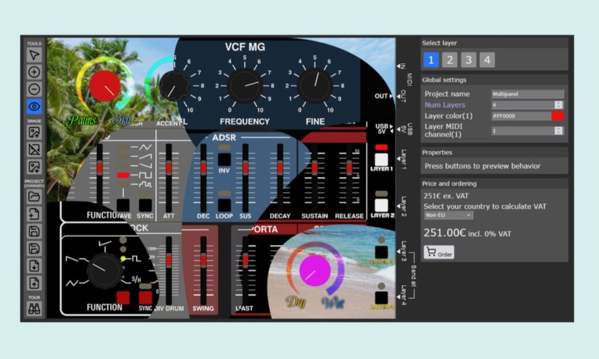Open the Non-EU country dropdown

448,215
